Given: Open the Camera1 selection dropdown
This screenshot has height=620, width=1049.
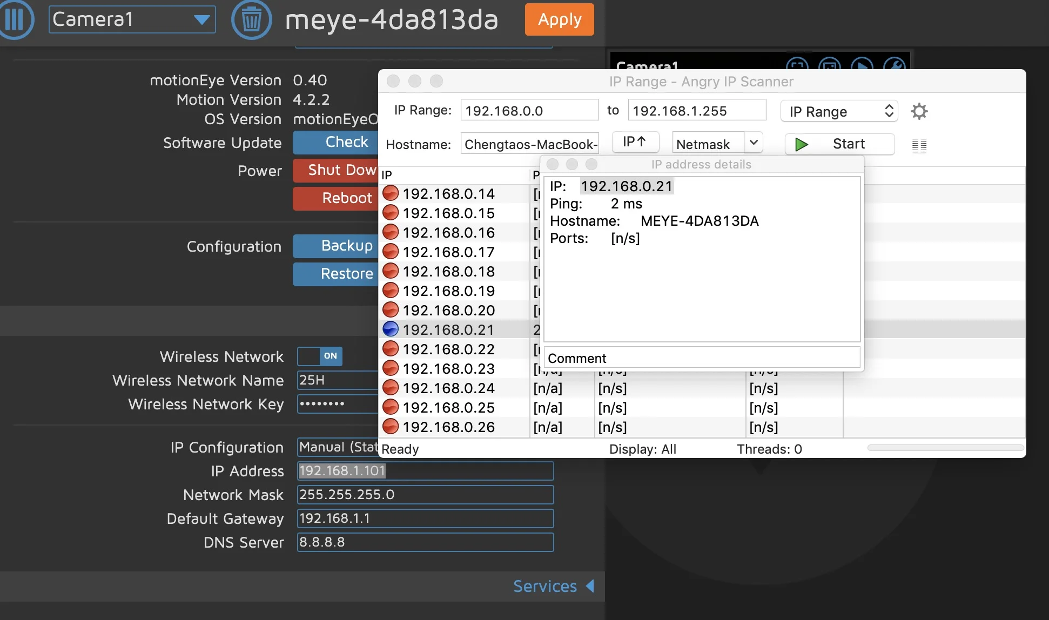Looking at the screenshot, I should [132, 19].
